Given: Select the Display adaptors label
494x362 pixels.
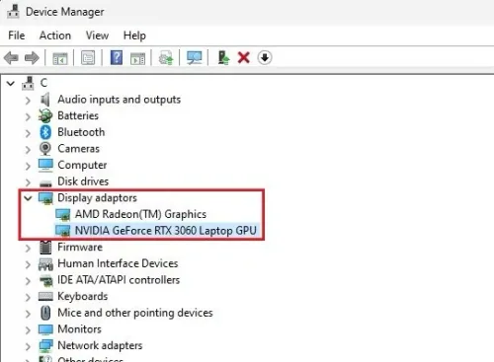Looking at the screenshot, I should coord(97,198).
